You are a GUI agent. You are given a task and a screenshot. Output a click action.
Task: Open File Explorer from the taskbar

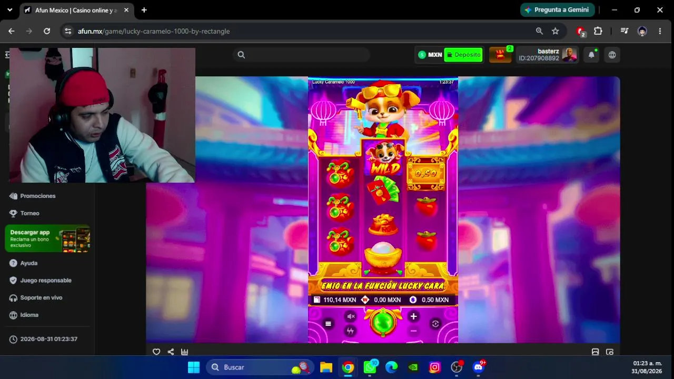pos(326,367)
